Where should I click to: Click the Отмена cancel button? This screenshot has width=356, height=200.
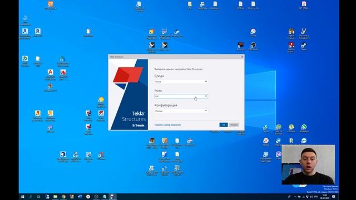234,124
